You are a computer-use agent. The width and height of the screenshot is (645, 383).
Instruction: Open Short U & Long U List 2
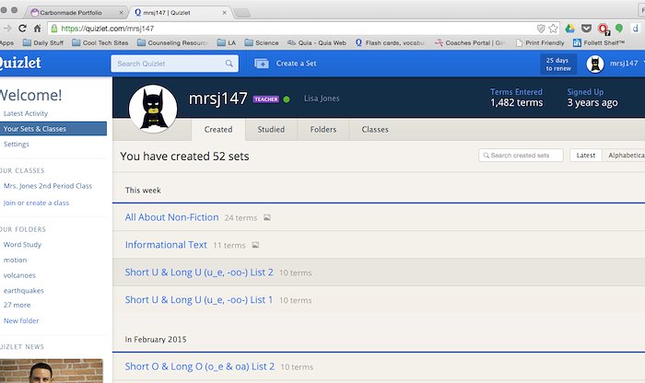point(199,273)
